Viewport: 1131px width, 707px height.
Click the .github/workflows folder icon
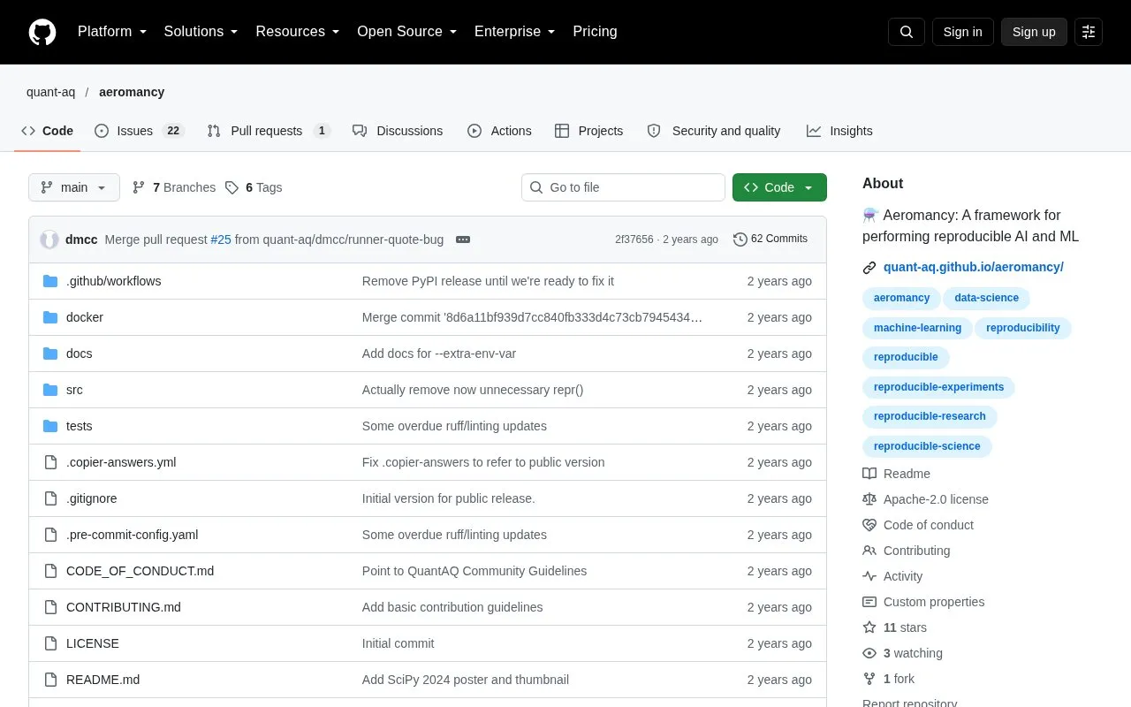pyautogui.click(x=50, y=281)
